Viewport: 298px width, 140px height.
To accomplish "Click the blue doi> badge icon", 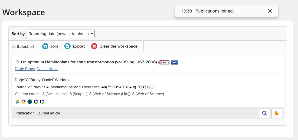I will 175,62.
